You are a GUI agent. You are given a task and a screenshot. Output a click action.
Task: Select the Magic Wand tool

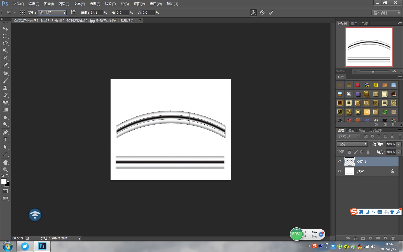[x=5, y=51]
